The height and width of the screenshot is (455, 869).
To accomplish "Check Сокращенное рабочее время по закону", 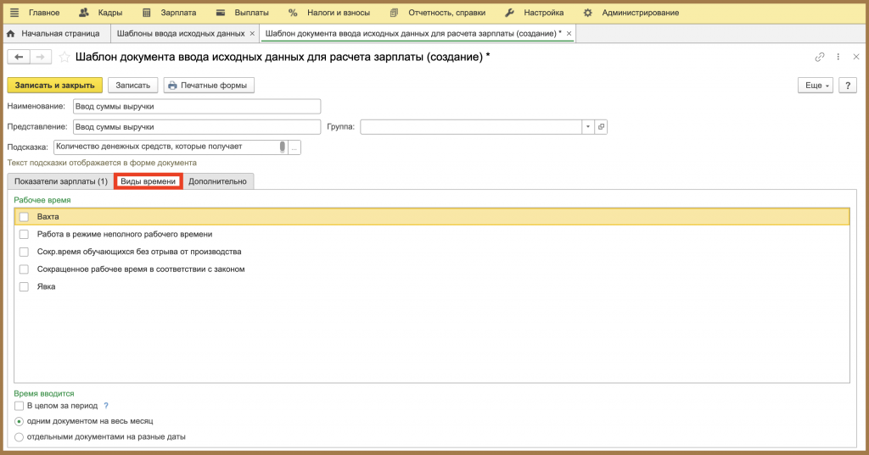I will pyautogui.click(x=24, y=269).
